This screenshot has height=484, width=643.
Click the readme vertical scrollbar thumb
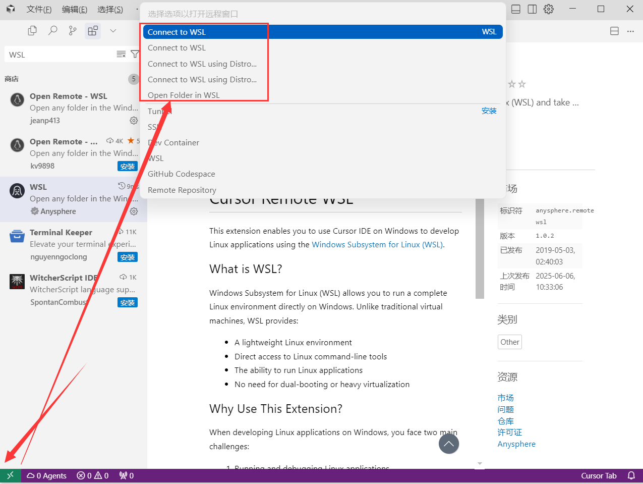point(480,248)
